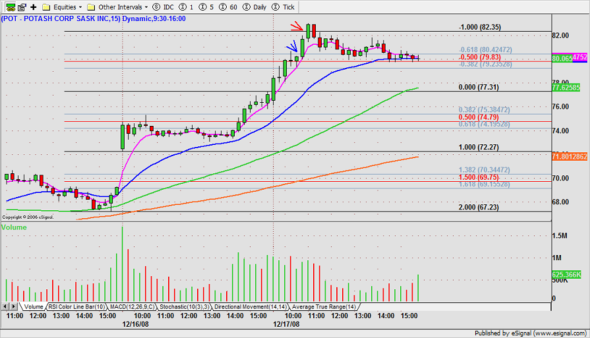Switch to the 5 minute interval
The image size is (590, 338).
coord(206,7)
